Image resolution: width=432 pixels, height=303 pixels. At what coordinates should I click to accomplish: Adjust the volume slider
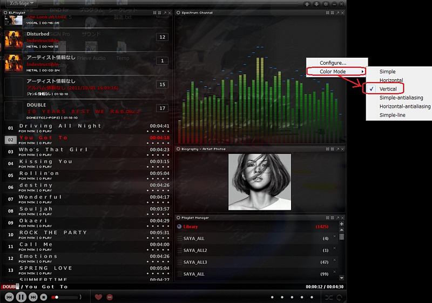click(65, 297)
